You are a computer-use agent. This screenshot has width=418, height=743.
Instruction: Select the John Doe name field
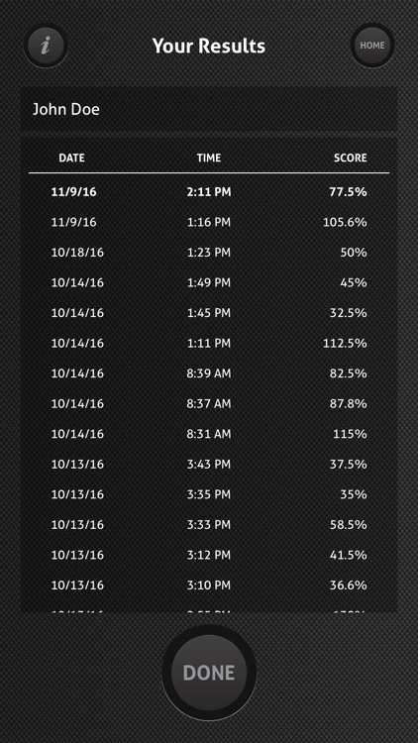(x=209, y=109)
